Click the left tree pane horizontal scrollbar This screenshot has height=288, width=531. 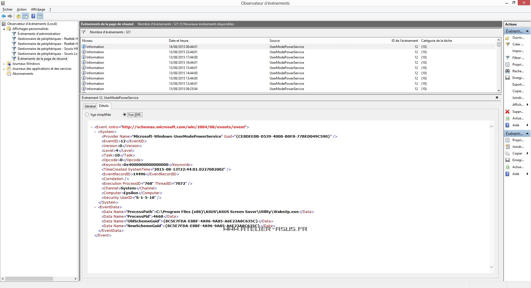[x=29, y=279]
